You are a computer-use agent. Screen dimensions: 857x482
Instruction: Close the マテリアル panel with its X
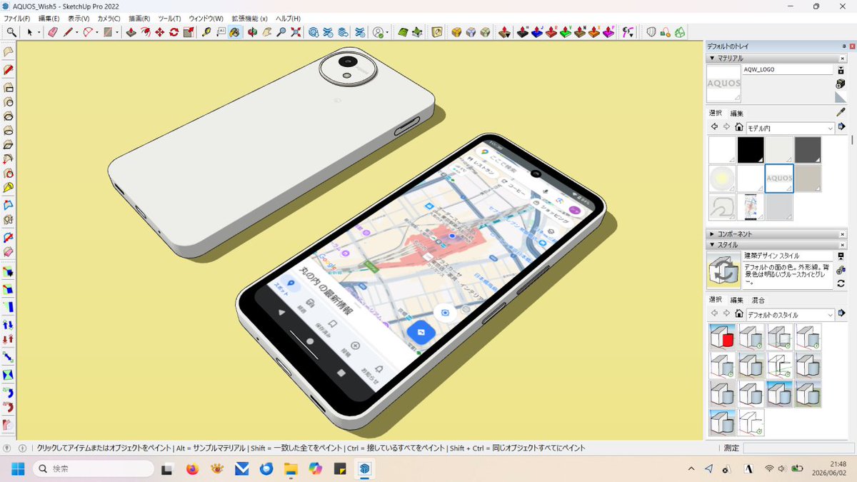tap(843, 58)
